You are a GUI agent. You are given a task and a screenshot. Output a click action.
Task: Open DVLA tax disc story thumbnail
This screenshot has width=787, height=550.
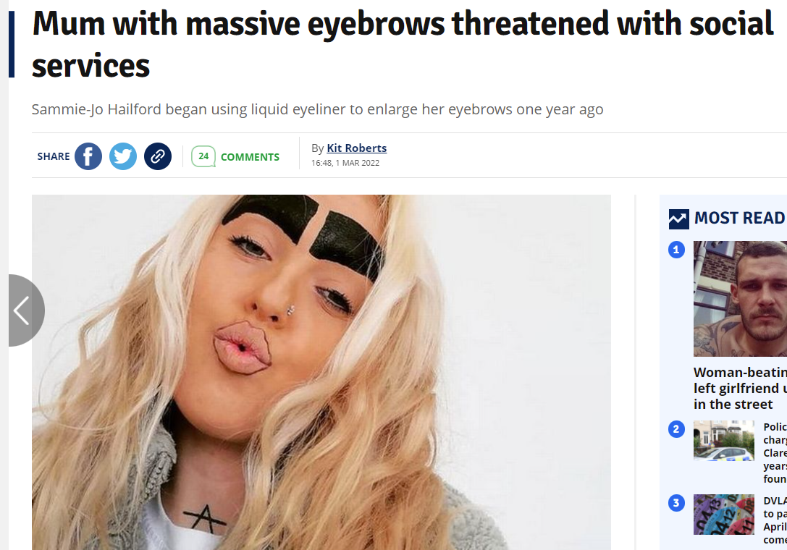coord(724,515)
